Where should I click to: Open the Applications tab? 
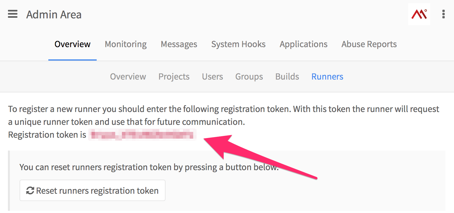coord(303,44)
